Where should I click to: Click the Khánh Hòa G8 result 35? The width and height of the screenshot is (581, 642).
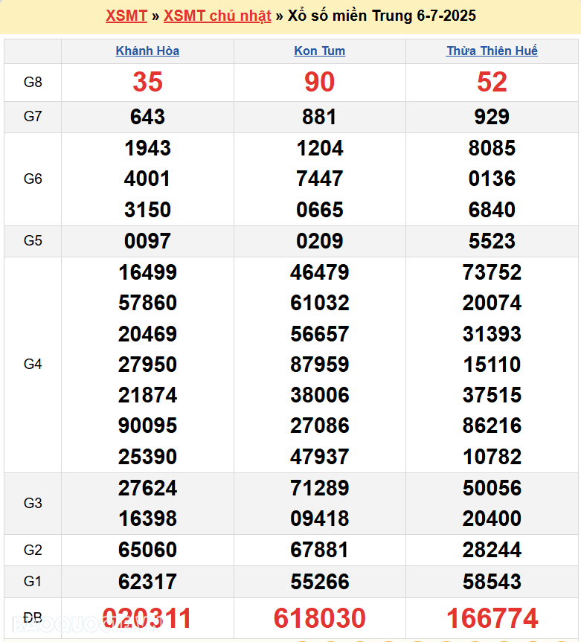147,82
